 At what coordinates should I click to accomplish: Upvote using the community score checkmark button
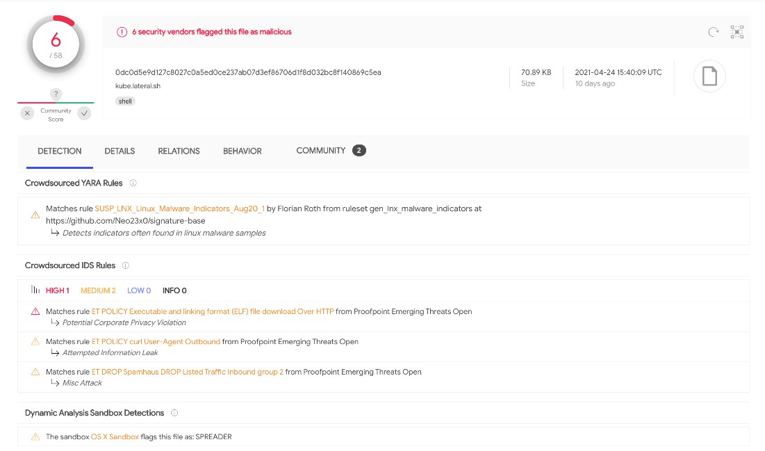click(84, 113)
